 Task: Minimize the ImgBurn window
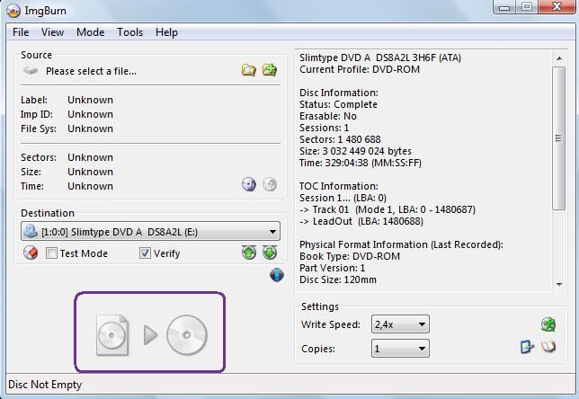click(504, 6)
